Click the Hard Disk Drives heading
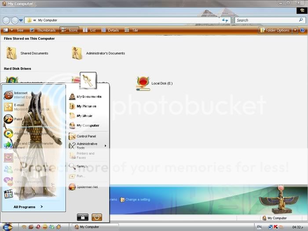This screenshot has width=308, height=231. click(18, 69)
